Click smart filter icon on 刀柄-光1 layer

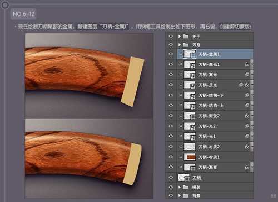click(247, 136)
